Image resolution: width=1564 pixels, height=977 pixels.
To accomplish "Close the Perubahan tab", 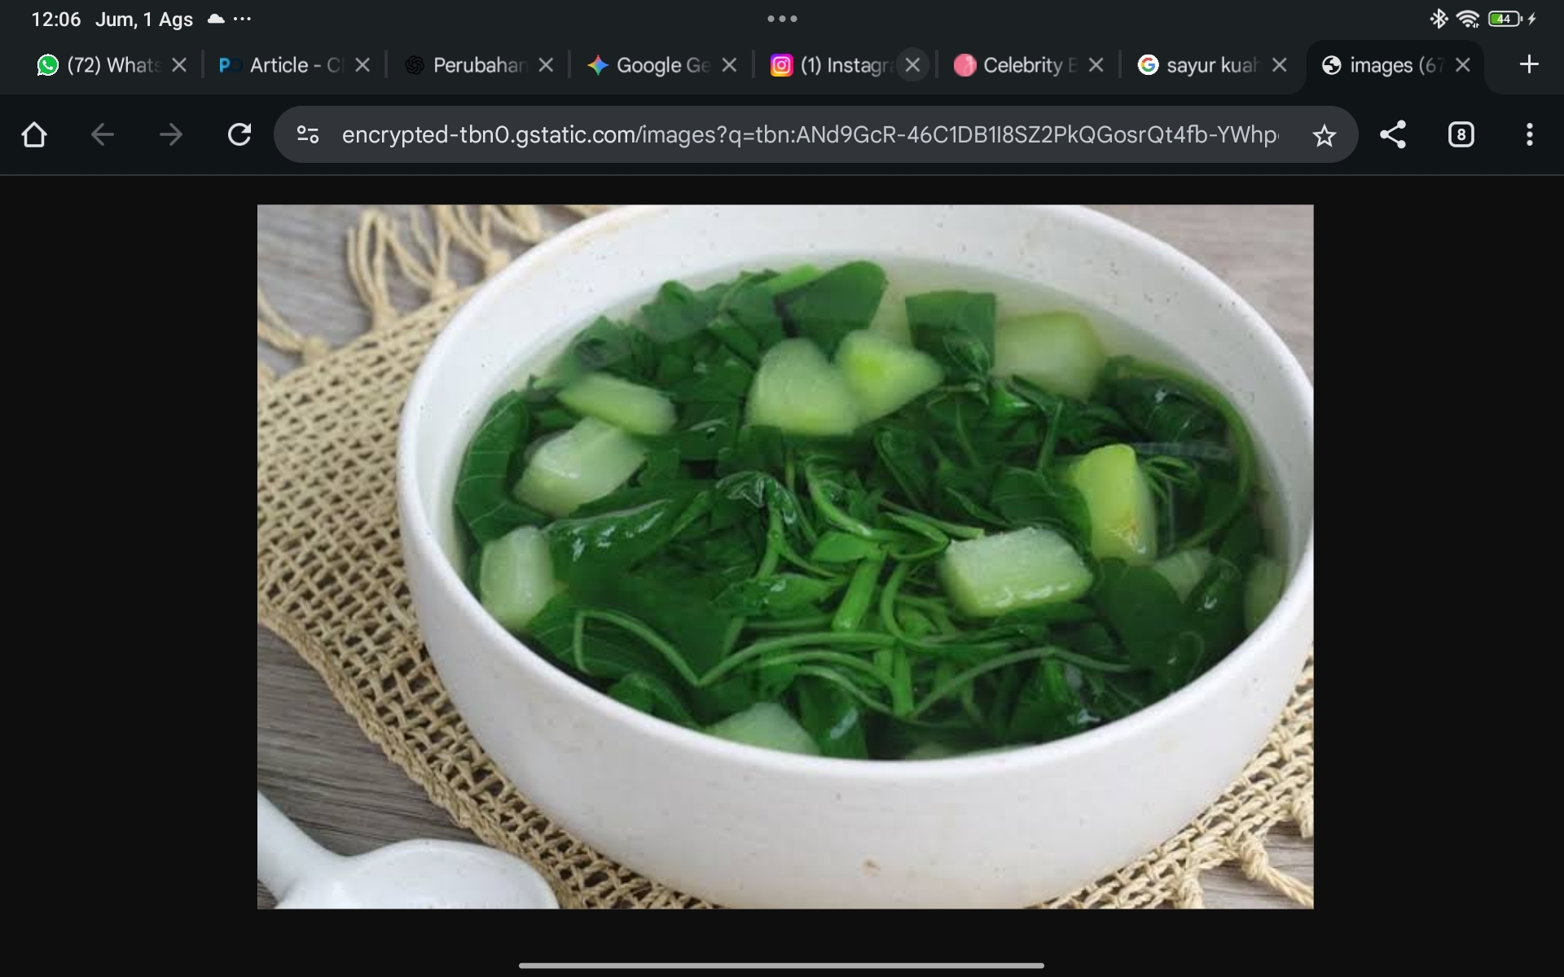I will coord(546,65).
